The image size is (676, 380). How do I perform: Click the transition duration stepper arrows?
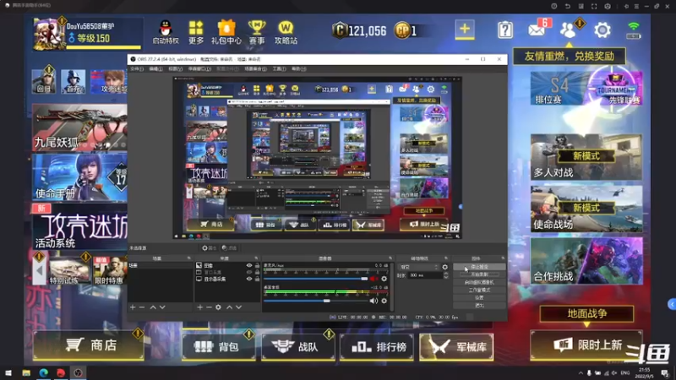[446, 275]
